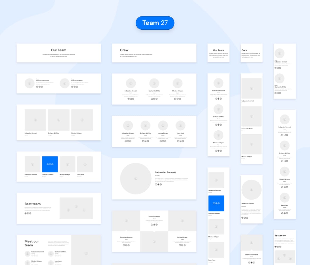
Task: Click the Facebook icon under Sebastian Bennett in Crew section
Action: pyautogui.click(x=128, y=99)
